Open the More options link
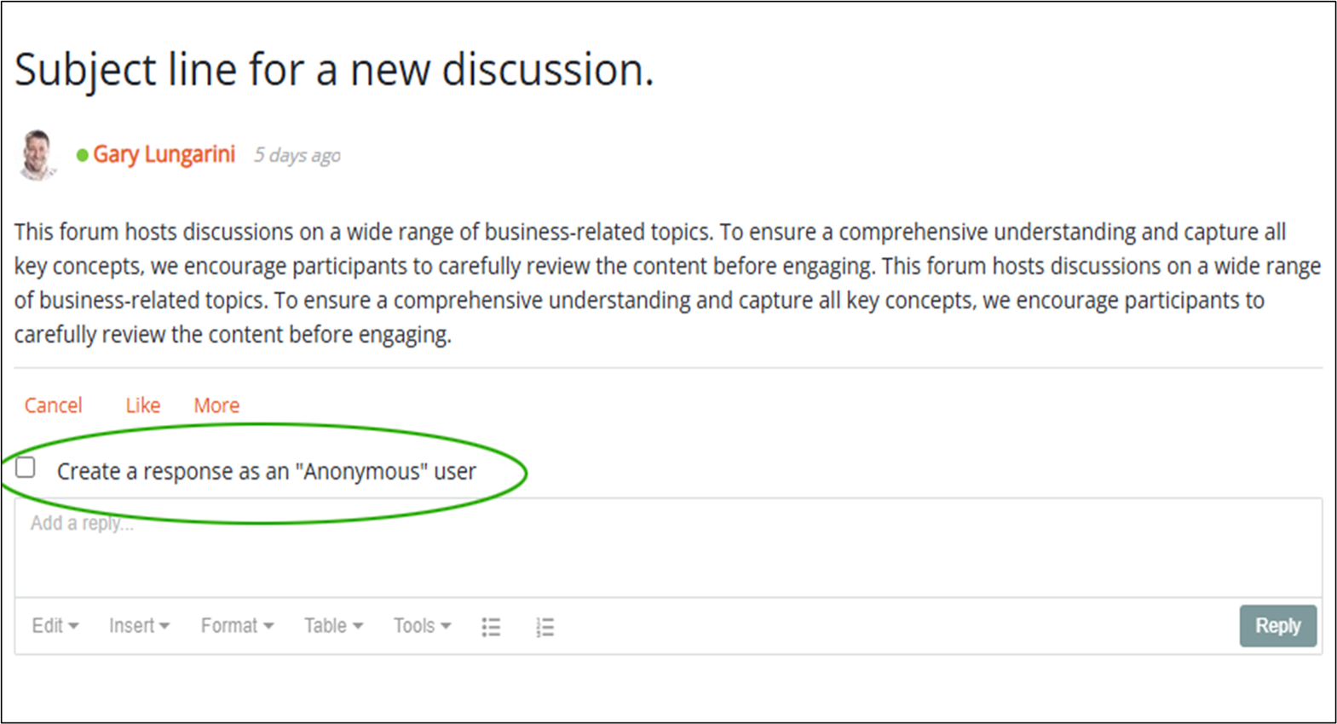 [216, 405]
